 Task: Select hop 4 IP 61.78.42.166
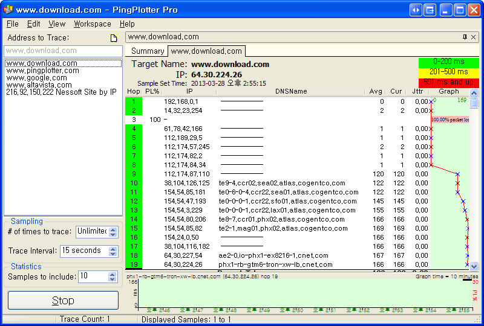click(183, 129)
